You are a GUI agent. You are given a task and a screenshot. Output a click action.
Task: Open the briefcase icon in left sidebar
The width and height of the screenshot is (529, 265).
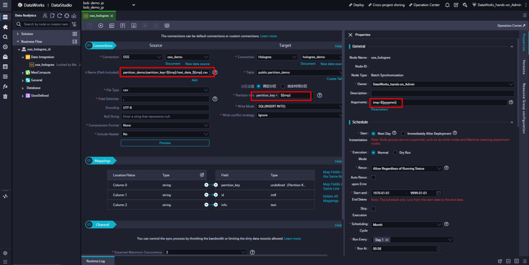(x=5, y=57)
